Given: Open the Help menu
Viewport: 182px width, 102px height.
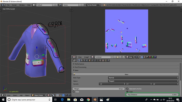Looking at the screenshot, I should coord(29,5).
